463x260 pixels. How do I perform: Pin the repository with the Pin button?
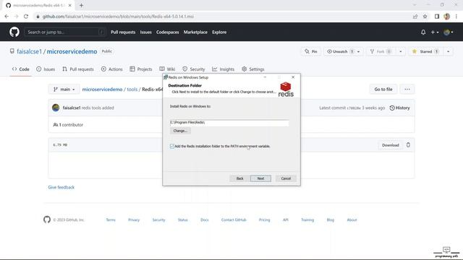coord(311,51)
